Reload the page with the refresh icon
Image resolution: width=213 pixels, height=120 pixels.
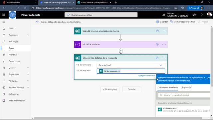[18, 8]
